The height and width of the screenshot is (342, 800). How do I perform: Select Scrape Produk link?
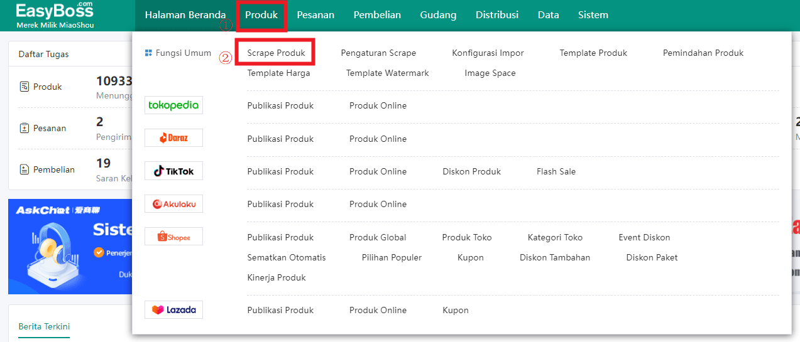(277, 53)
